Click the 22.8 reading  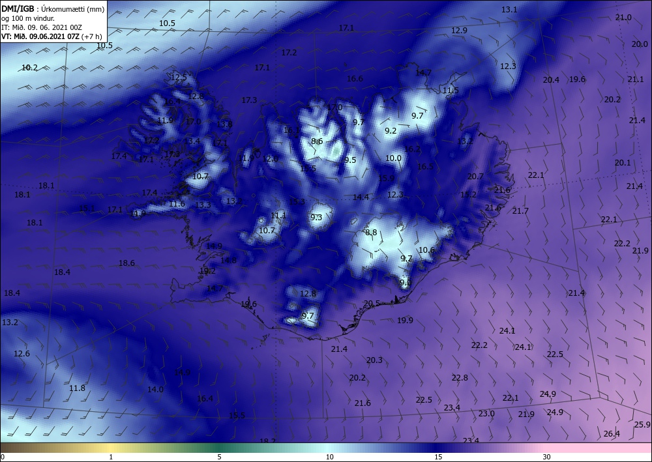[460, 378]
